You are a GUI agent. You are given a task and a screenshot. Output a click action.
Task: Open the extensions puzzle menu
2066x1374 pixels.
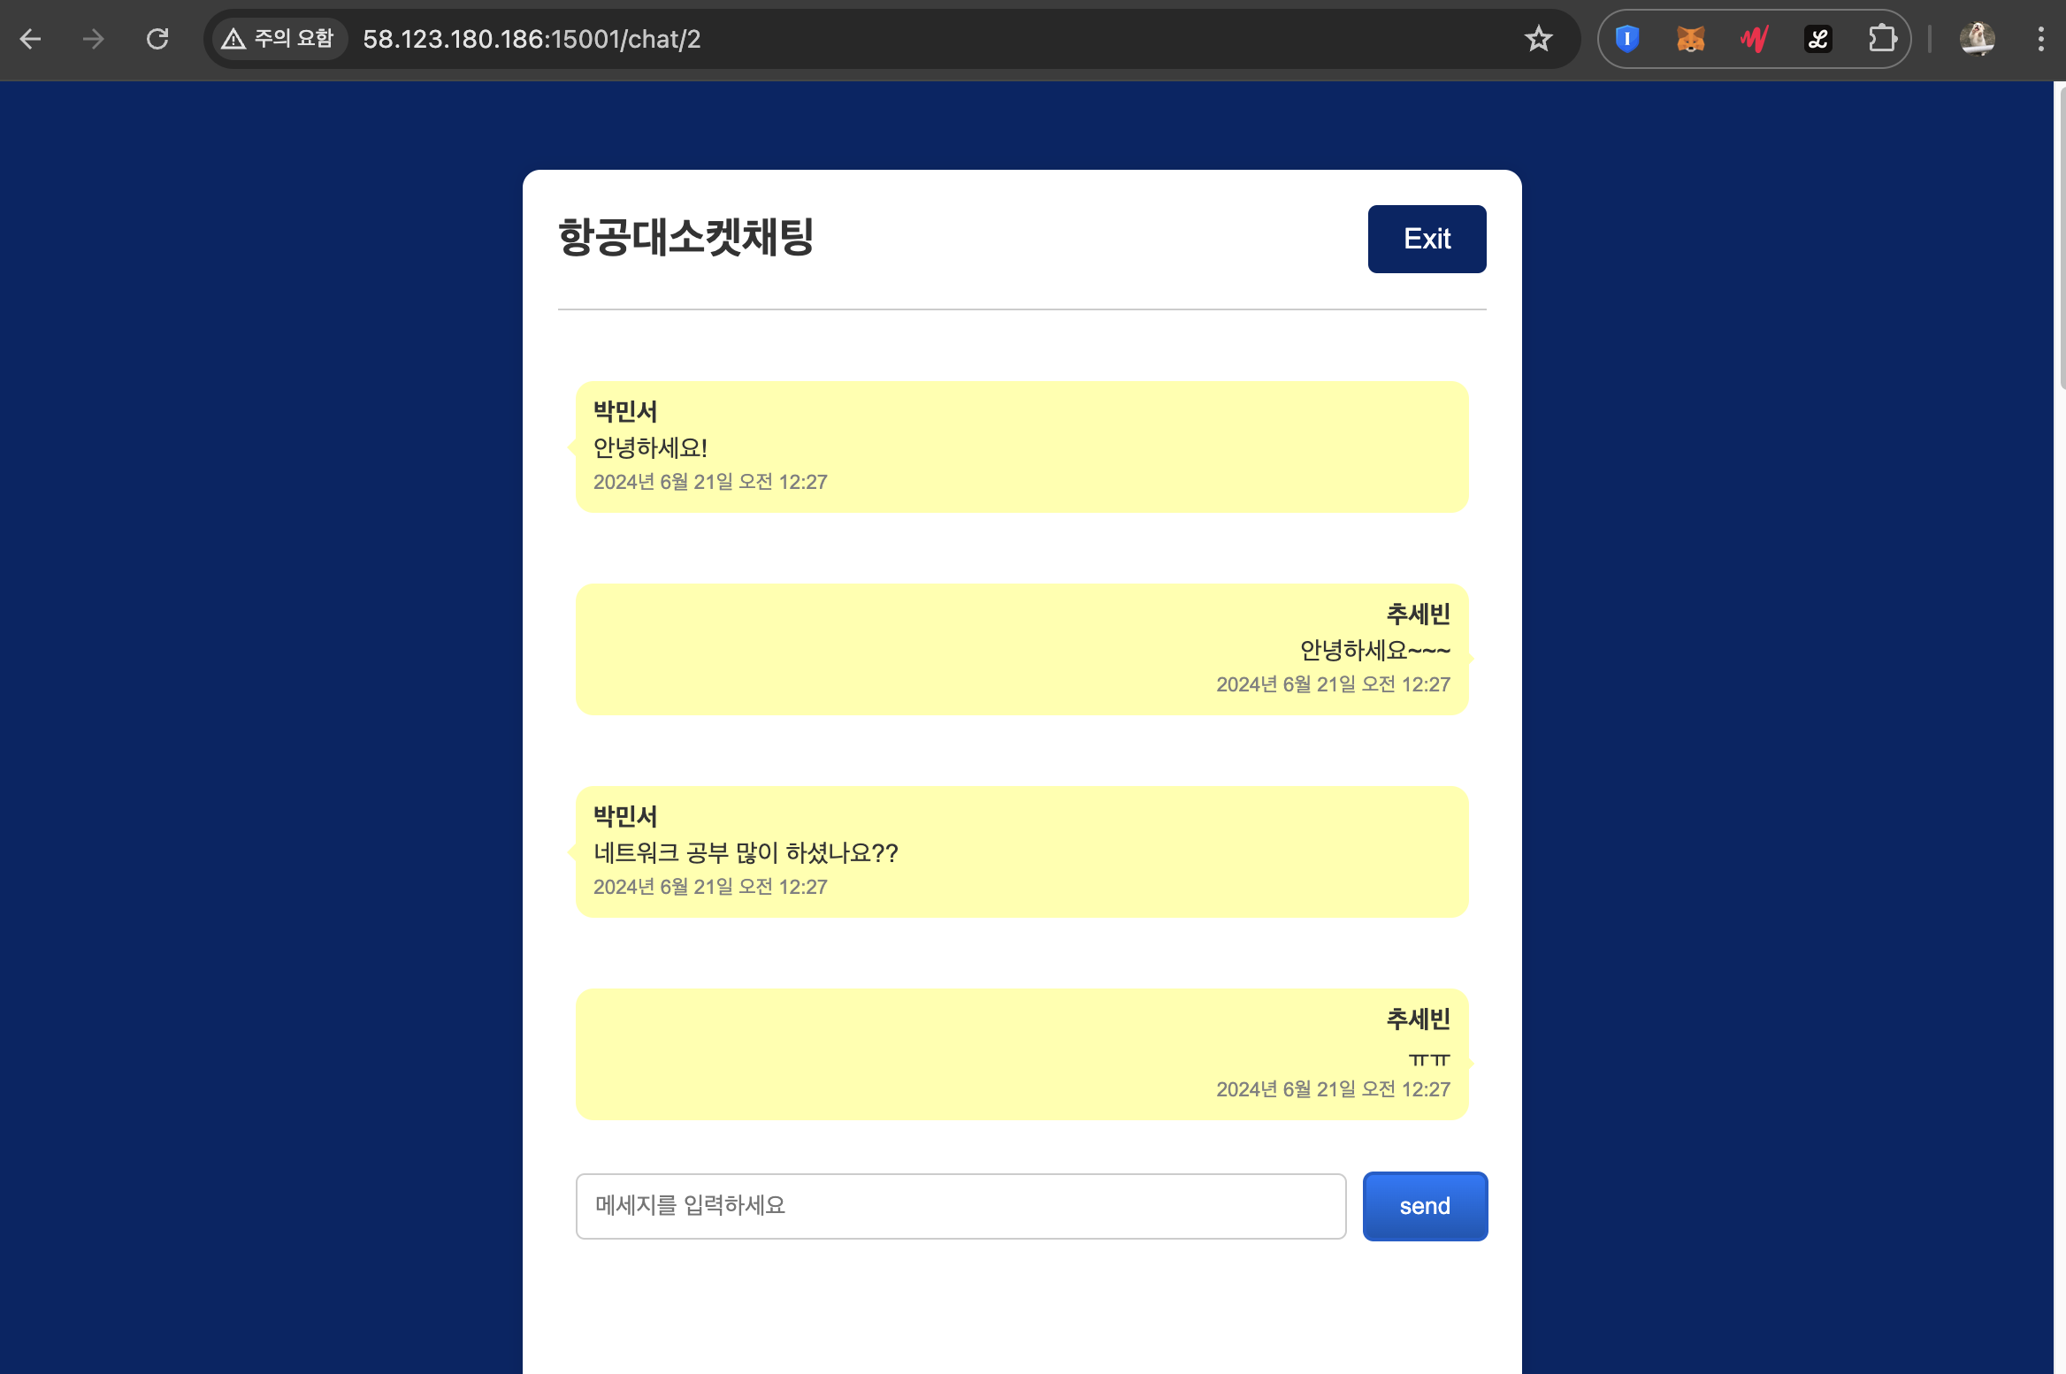coord(1881,39)
